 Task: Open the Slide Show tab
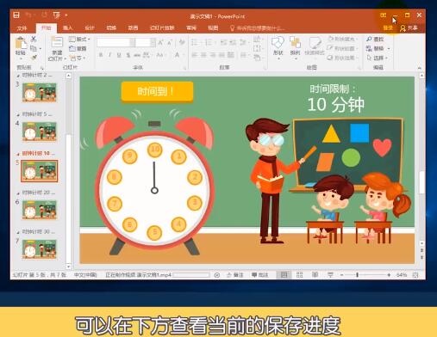tap(162, 28)
